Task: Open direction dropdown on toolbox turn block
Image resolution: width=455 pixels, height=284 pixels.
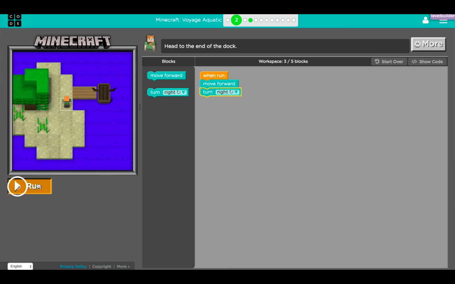Action: (184, 92)
